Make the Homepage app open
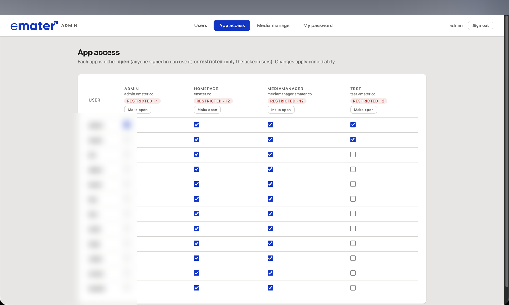The width and height of the screenshot is (509, 305). [207, 110]
